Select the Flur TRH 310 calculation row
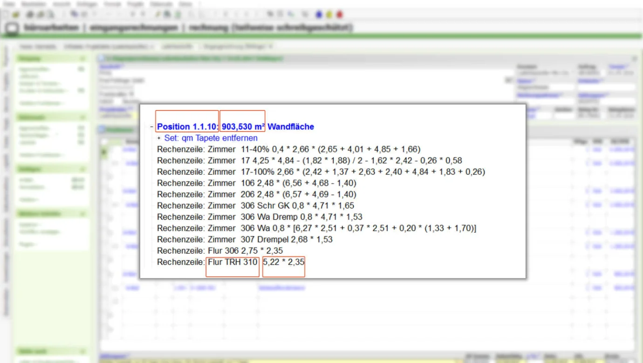The height and width of the screenshot is (363, 643). click(x=232, y=262)
